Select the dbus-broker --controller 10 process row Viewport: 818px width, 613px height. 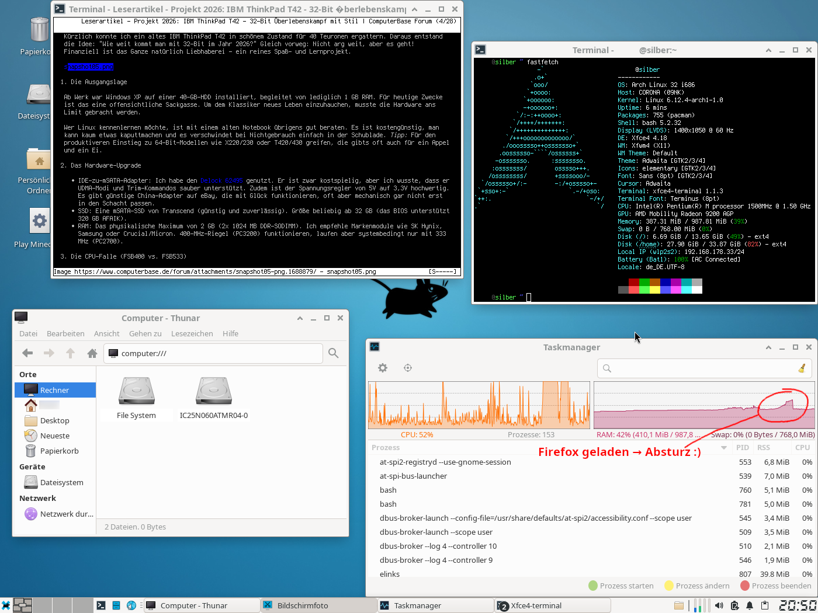point(591,546)
